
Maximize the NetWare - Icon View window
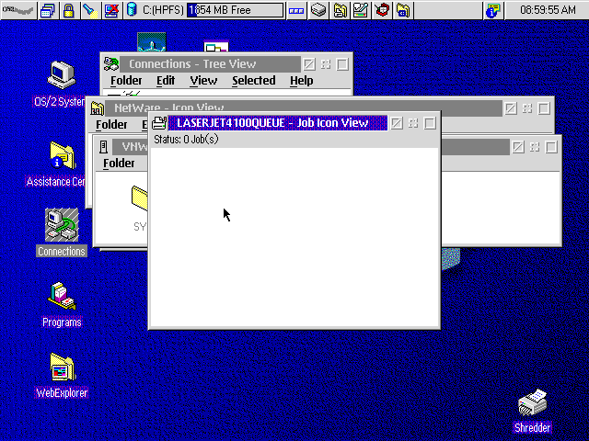(x=544, y=108)
